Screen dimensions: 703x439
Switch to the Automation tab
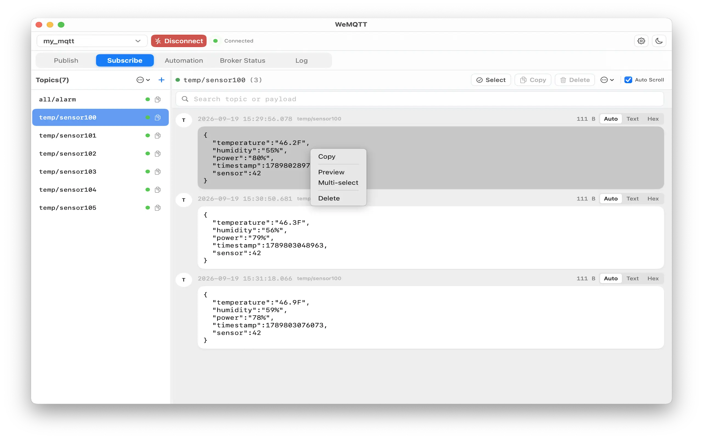184,60
